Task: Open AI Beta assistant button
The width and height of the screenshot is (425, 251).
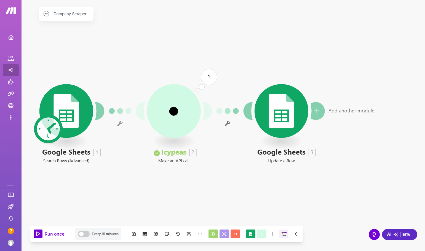Action: click(399, 234)
